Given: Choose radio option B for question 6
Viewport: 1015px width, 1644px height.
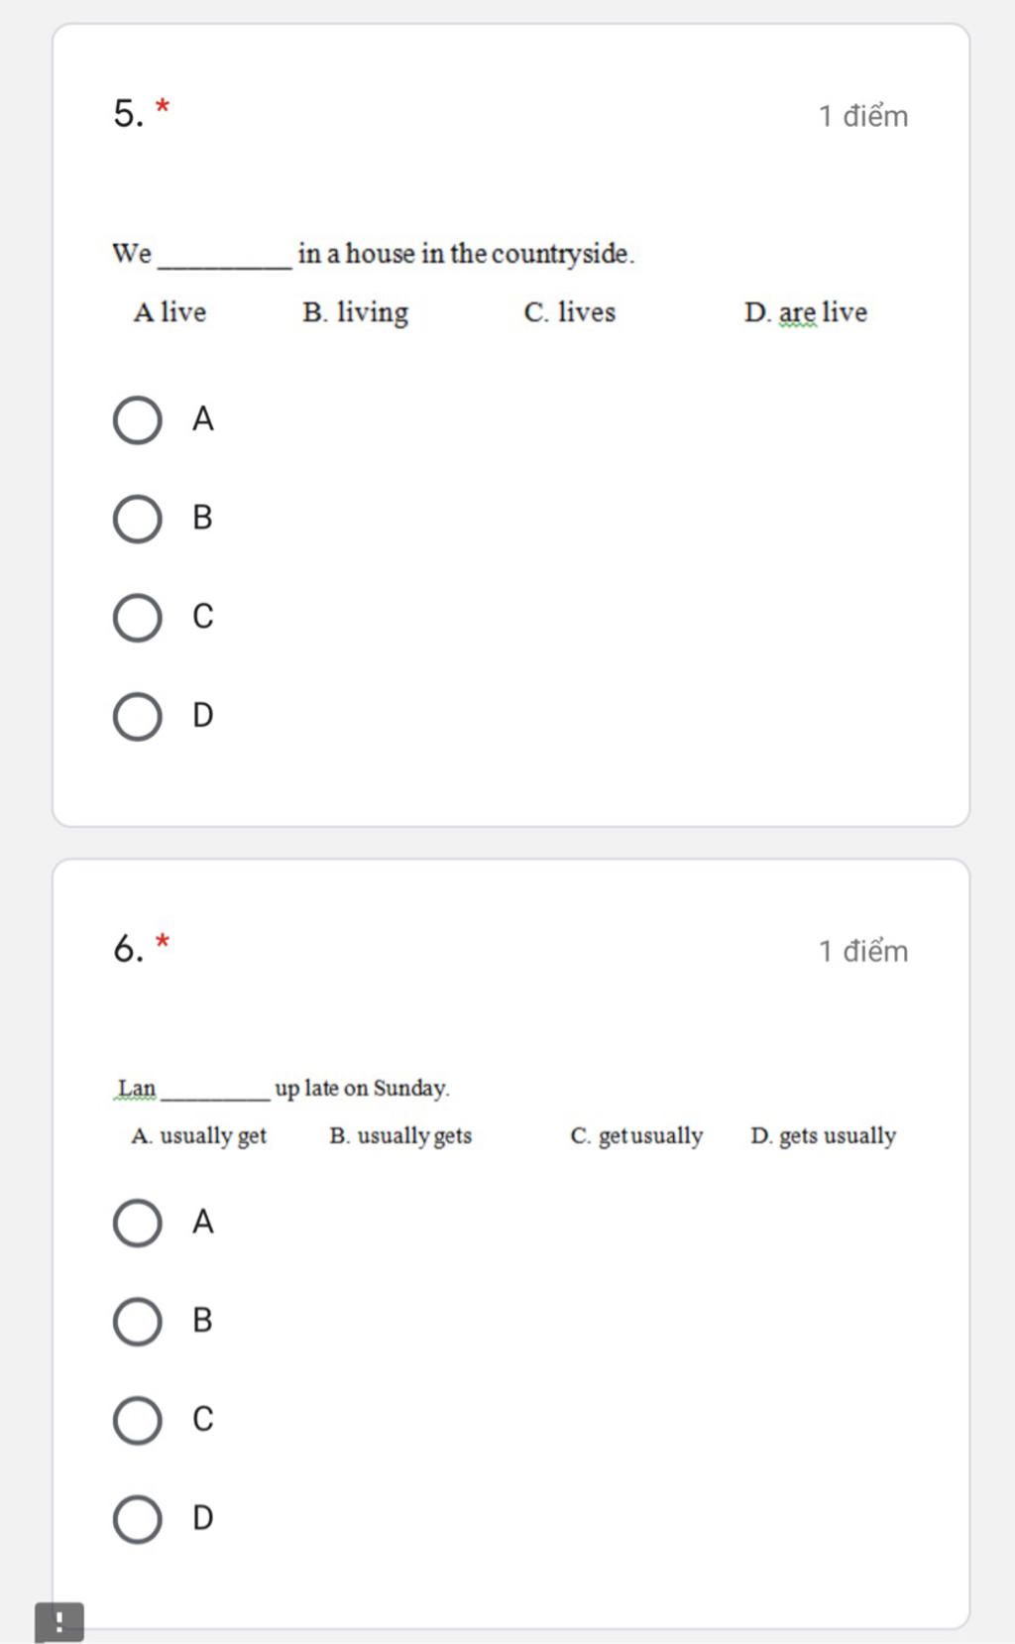Looking at the screenshot, I should [x=138, y=1322].
